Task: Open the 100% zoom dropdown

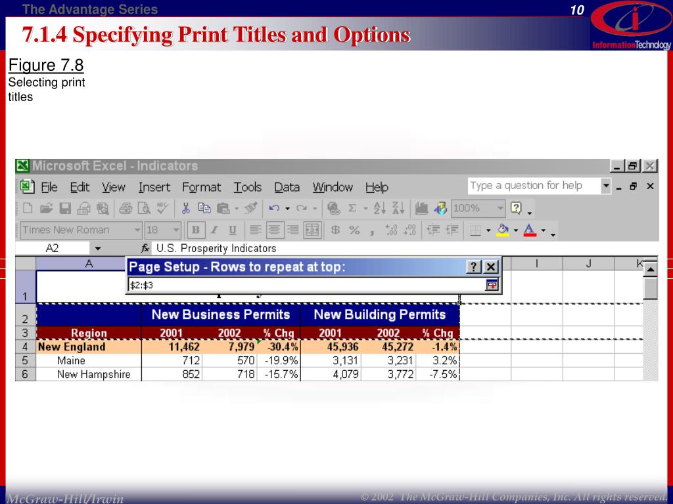Action: [x=500, y=209]
